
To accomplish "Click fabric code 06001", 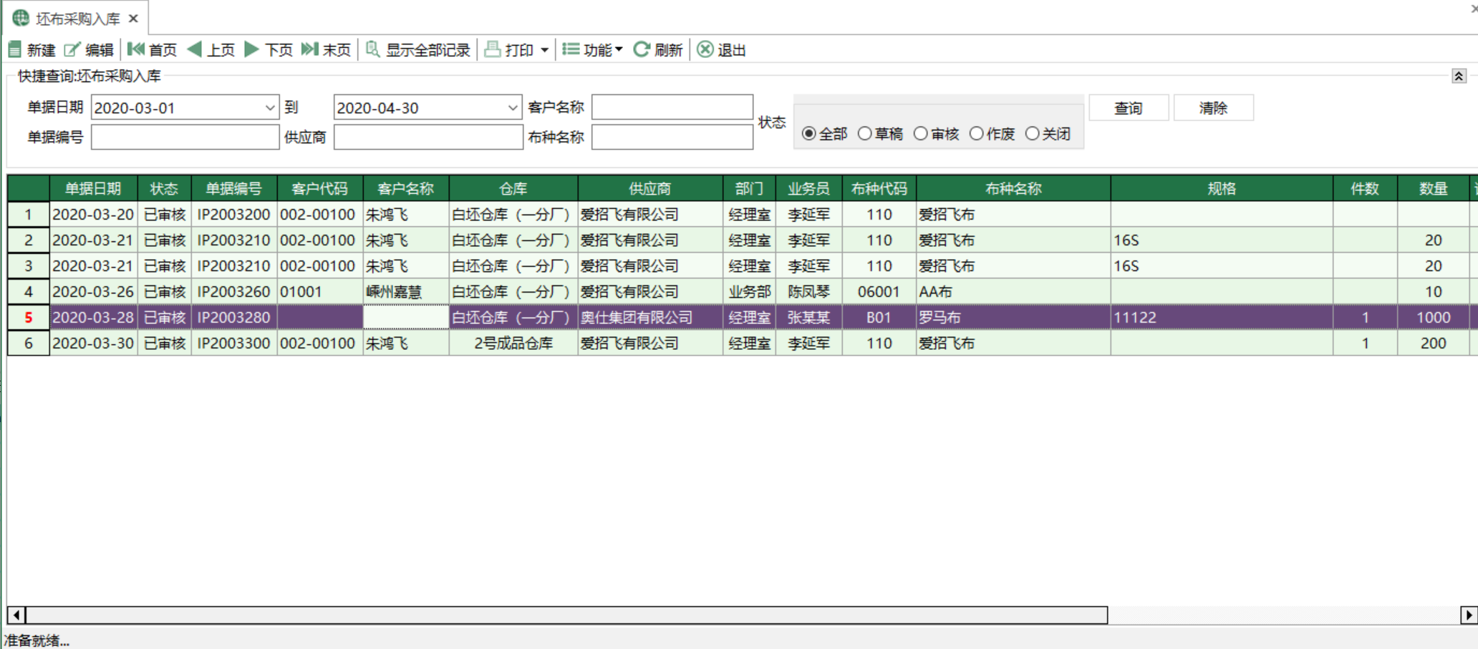I will tap(879, 292).
